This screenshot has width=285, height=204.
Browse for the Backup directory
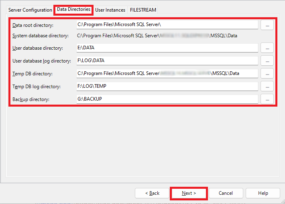[x=267, y=99]
